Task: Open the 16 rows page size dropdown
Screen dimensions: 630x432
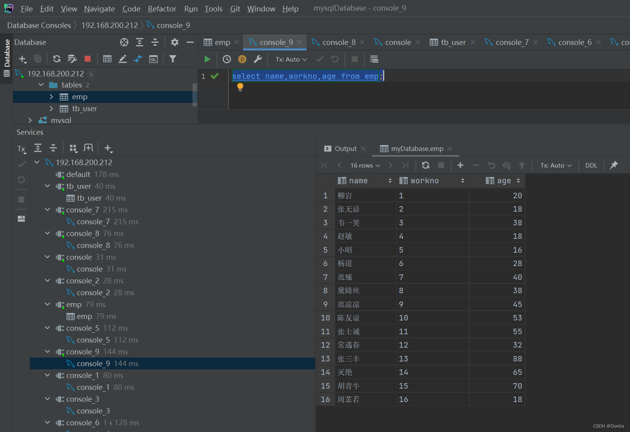Action: pyautogui.click(x=365, y=166)
